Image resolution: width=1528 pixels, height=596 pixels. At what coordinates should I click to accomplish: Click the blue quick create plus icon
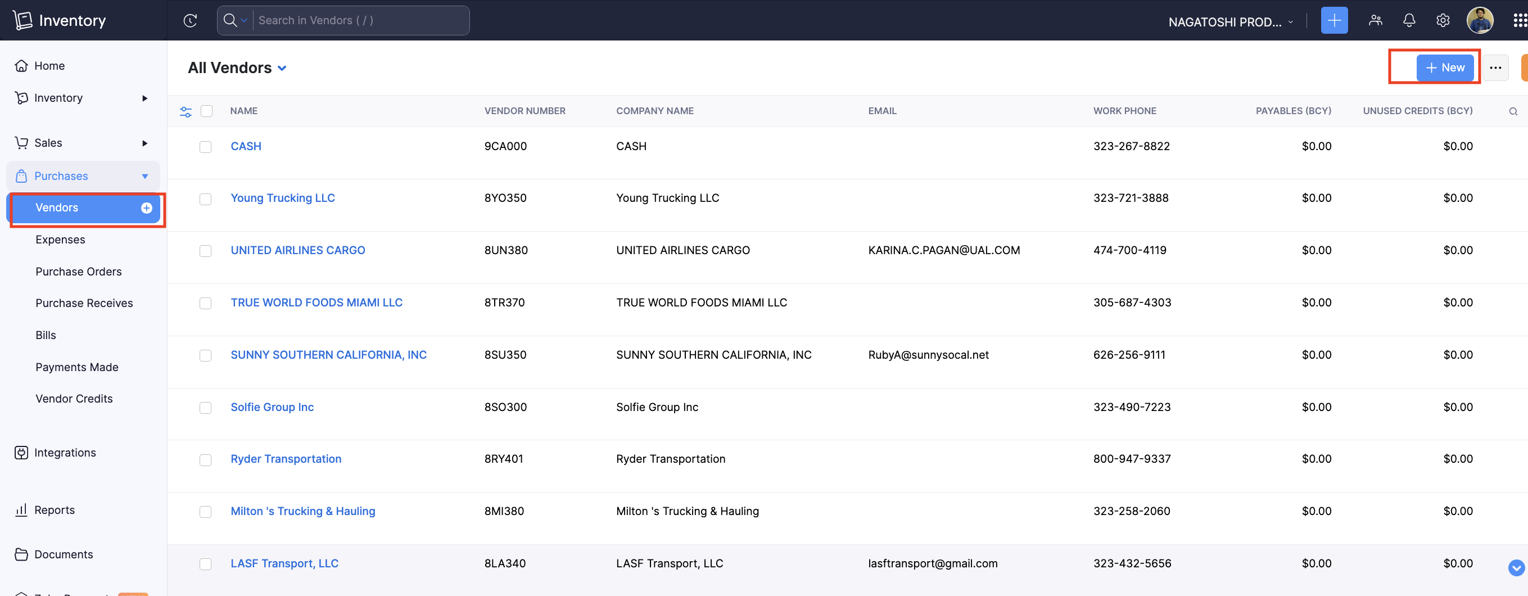click(1333, 21)
